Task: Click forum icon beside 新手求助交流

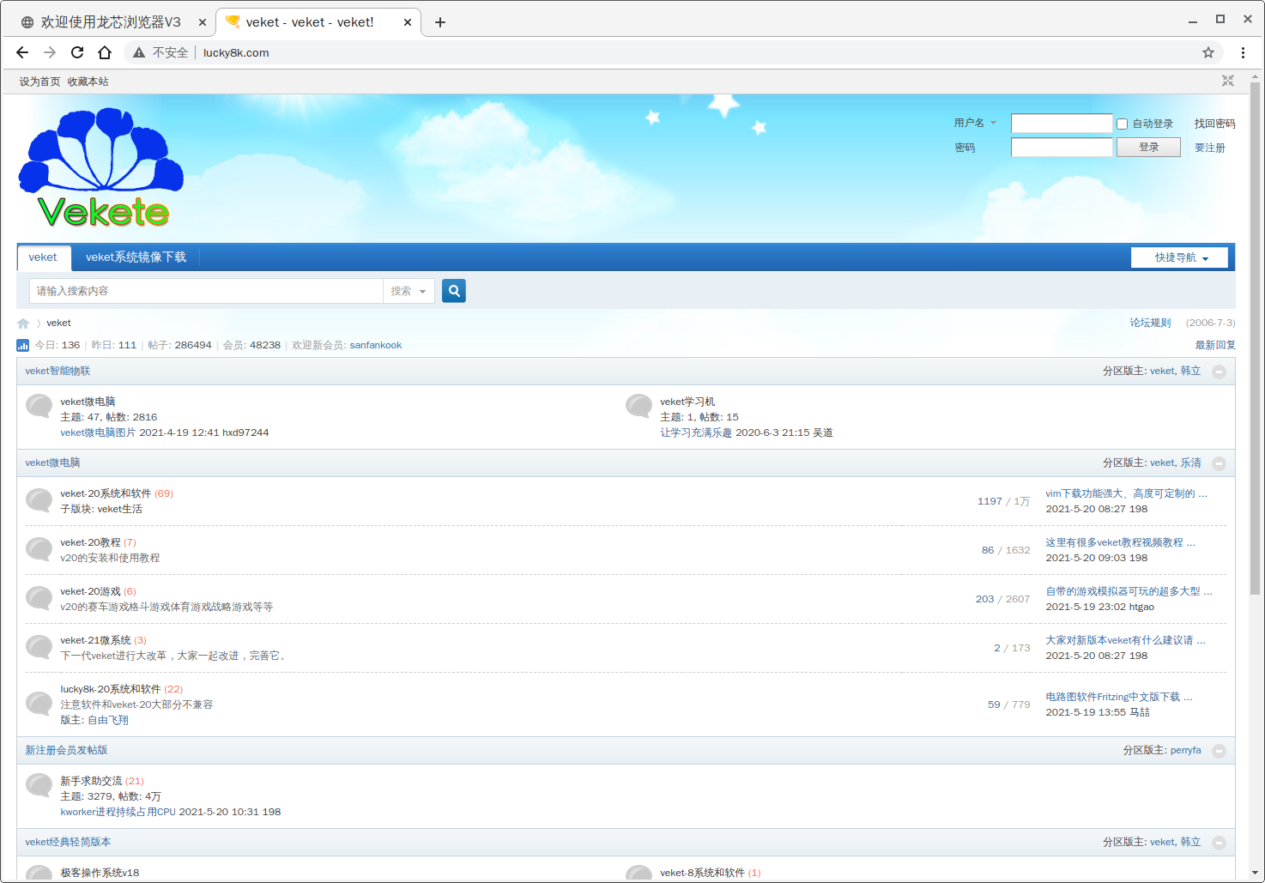Action: click(x=39, y=784)
